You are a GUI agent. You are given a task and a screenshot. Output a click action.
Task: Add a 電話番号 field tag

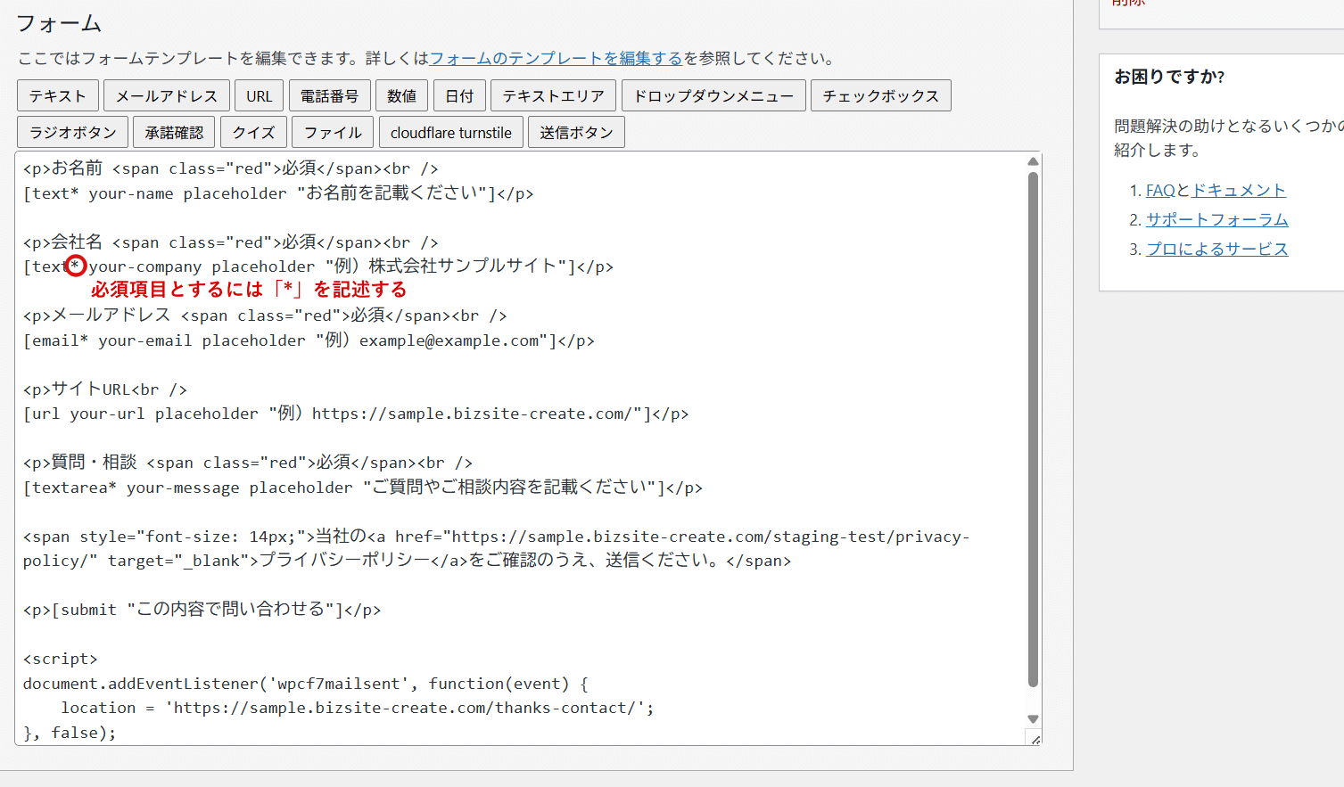(329, 96)
